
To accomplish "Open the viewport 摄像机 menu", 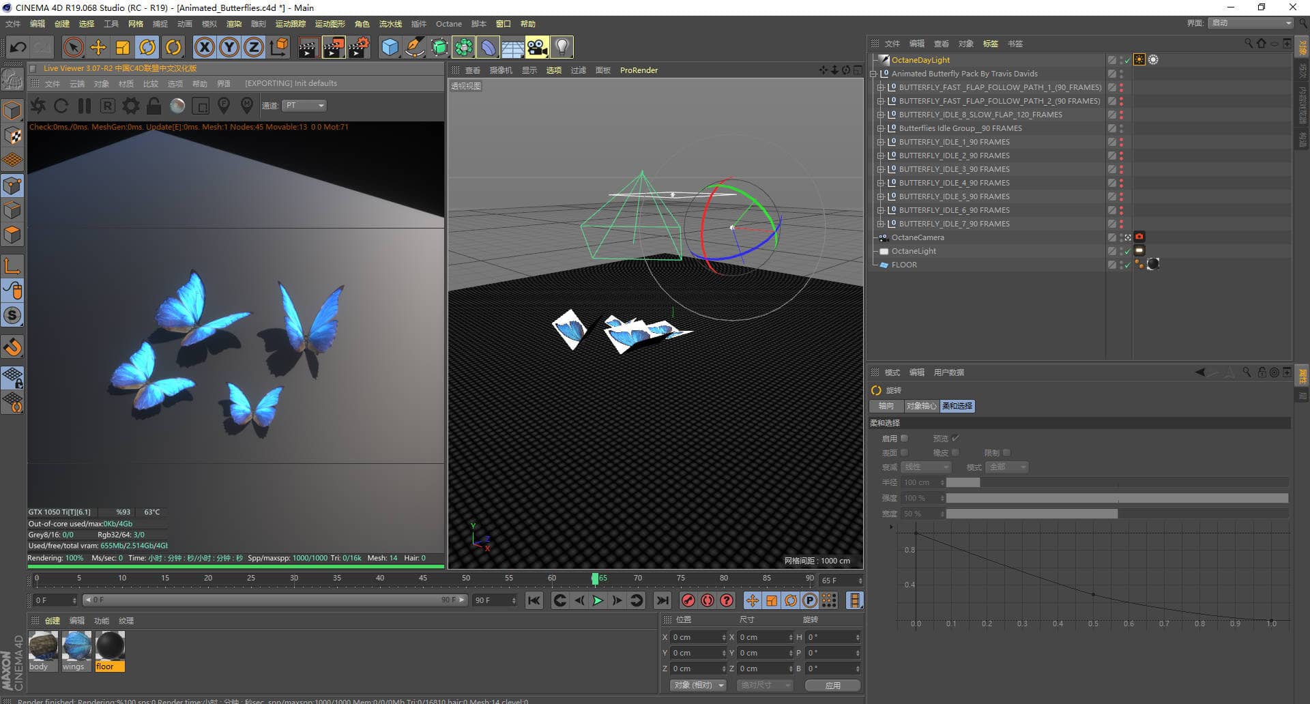I will coord(501,70).
